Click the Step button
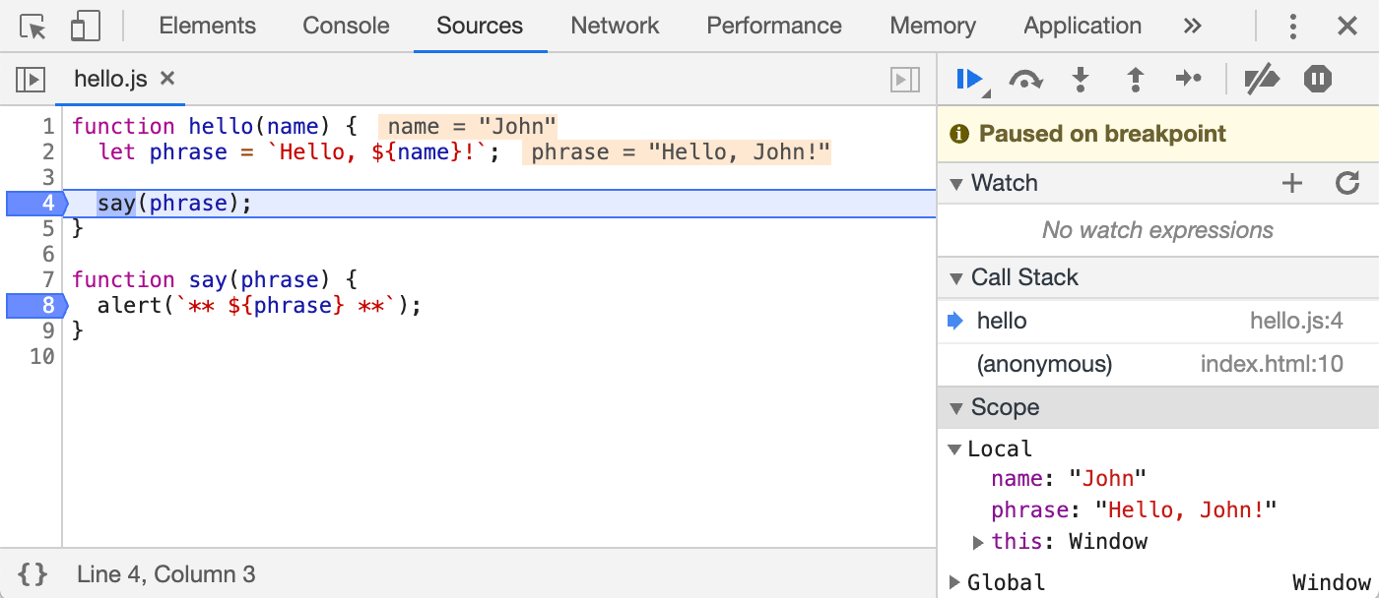The image size is (1379, 598). (x=1189, y=79)
